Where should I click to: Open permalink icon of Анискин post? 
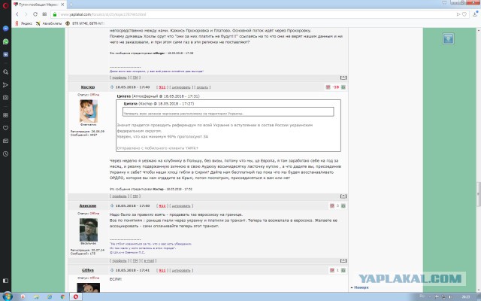pyautogui.click(x=112, y=205)
